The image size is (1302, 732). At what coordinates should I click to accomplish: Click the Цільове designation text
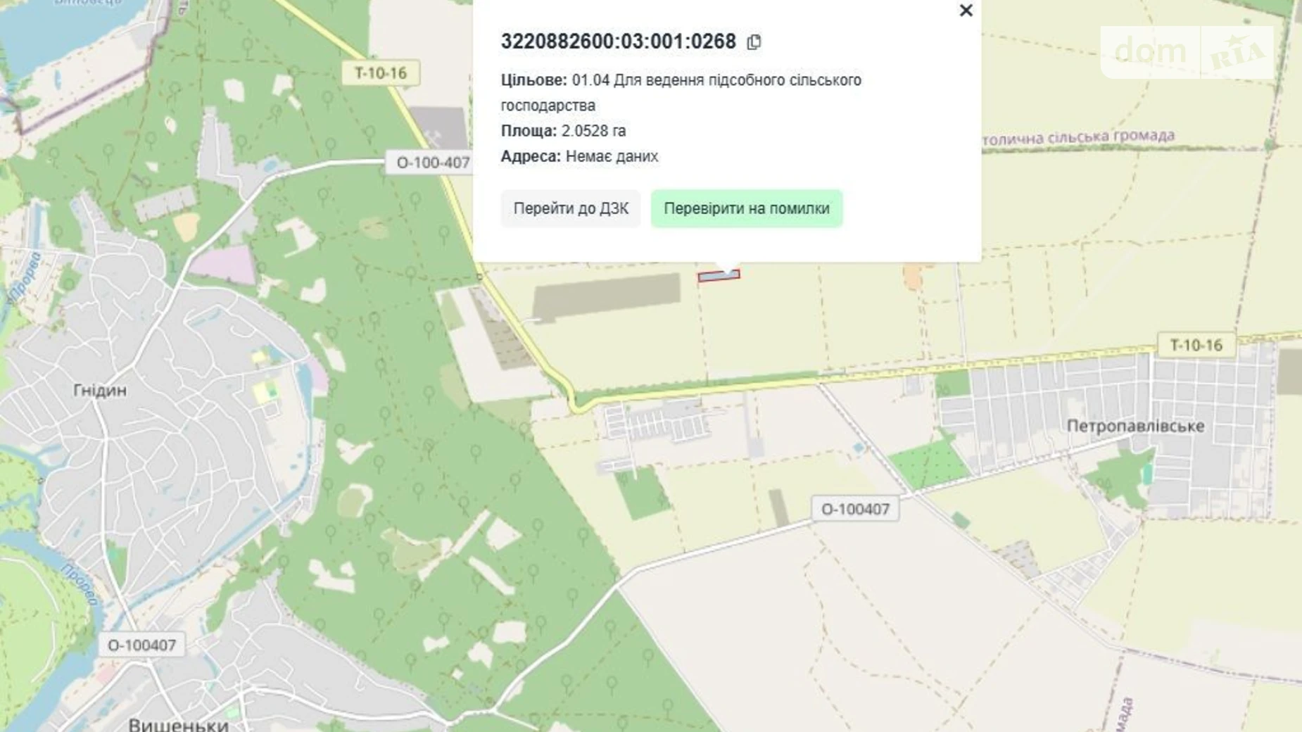click(x=681, y=80)
